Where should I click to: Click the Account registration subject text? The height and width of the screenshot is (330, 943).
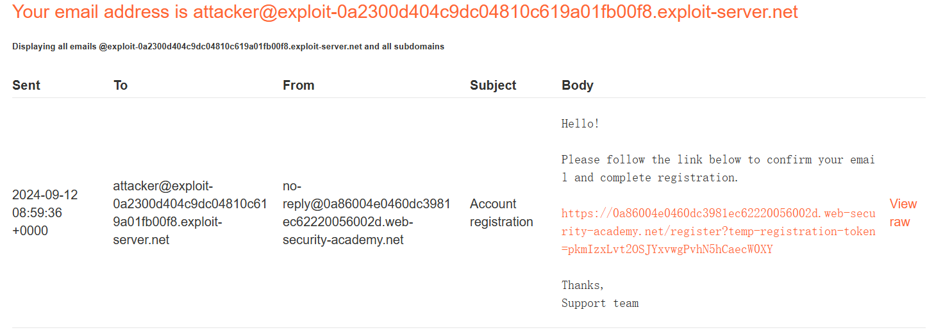(x=501, y=213)
